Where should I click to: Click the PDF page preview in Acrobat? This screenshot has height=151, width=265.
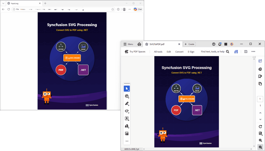tap(187, 102)
